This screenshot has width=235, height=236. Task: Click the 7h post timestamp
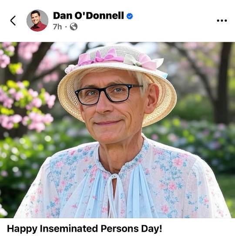click(57, 27)
